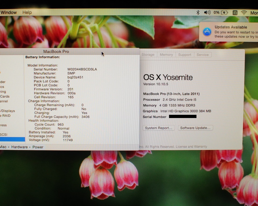Select the Displays sidebar item
Viewport: 258px width, 206px height.
click(x=8, y=111)
